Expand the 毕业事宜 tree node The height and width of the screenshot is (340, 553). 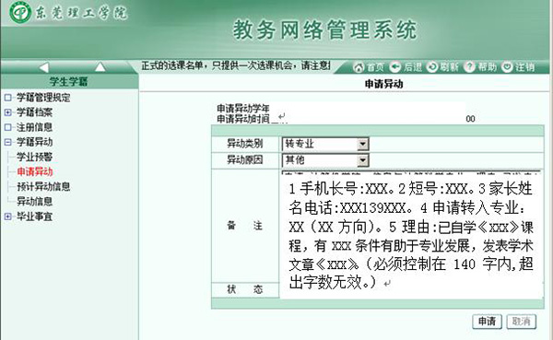[7, 217]
